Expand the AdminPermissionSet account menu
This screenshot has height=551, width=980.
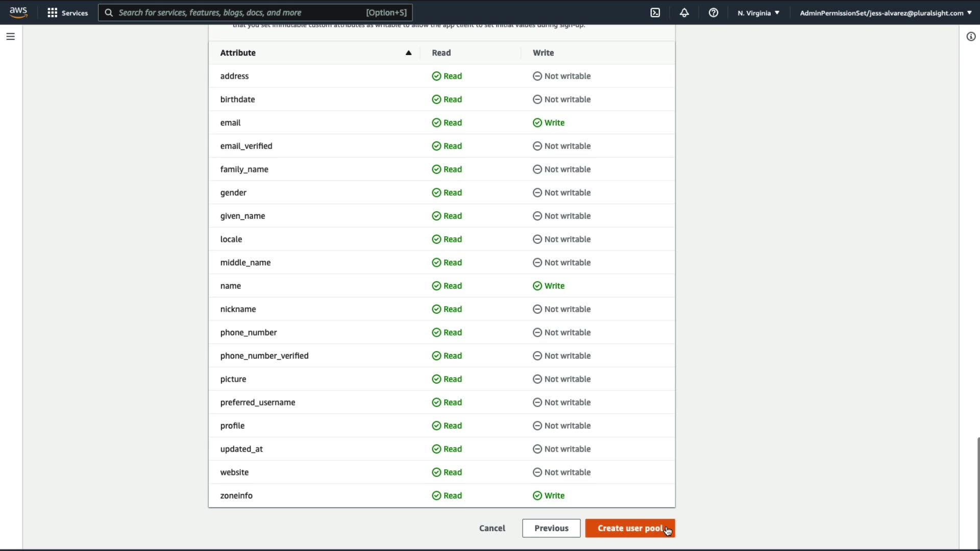pos(885,13)
